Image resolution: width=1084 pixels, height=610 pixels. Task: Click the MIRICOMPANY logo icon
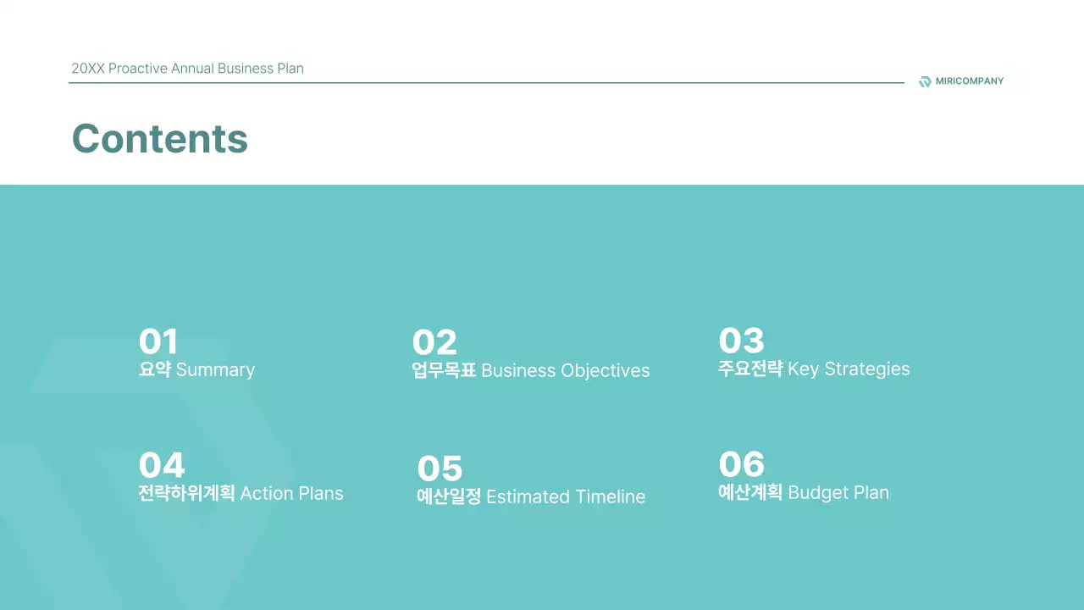[x=925, y=81]
